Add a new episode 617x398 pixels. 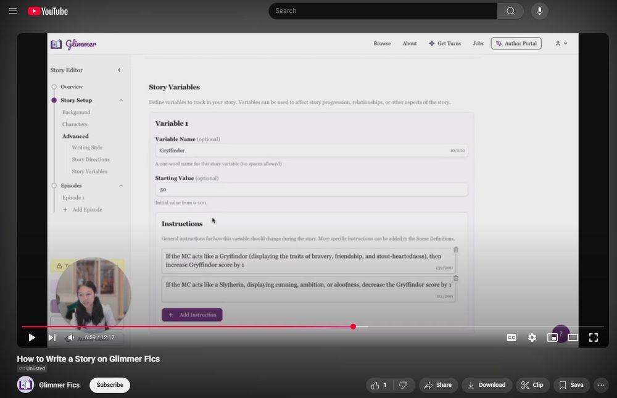pyautogui.click(x=83, y=209)
